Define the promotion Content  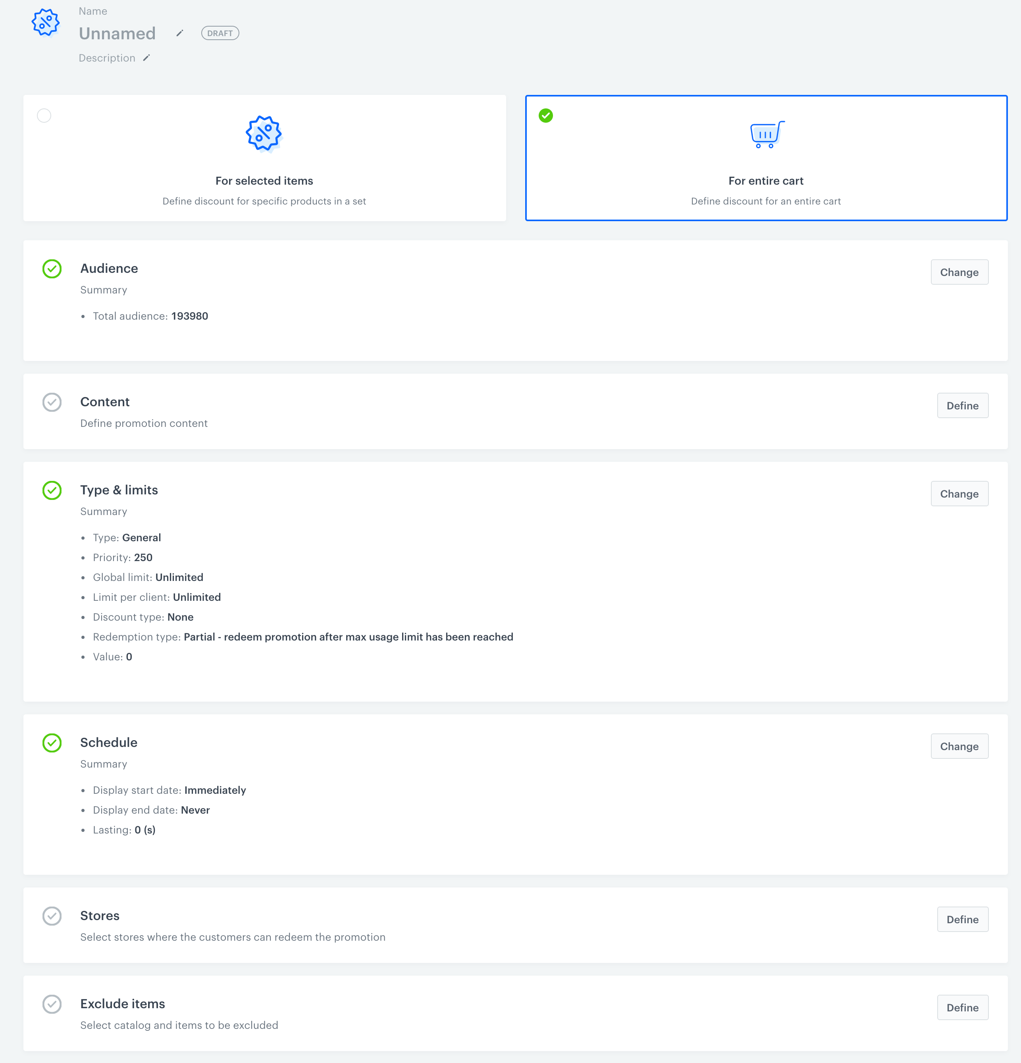[x=962, y=406]
